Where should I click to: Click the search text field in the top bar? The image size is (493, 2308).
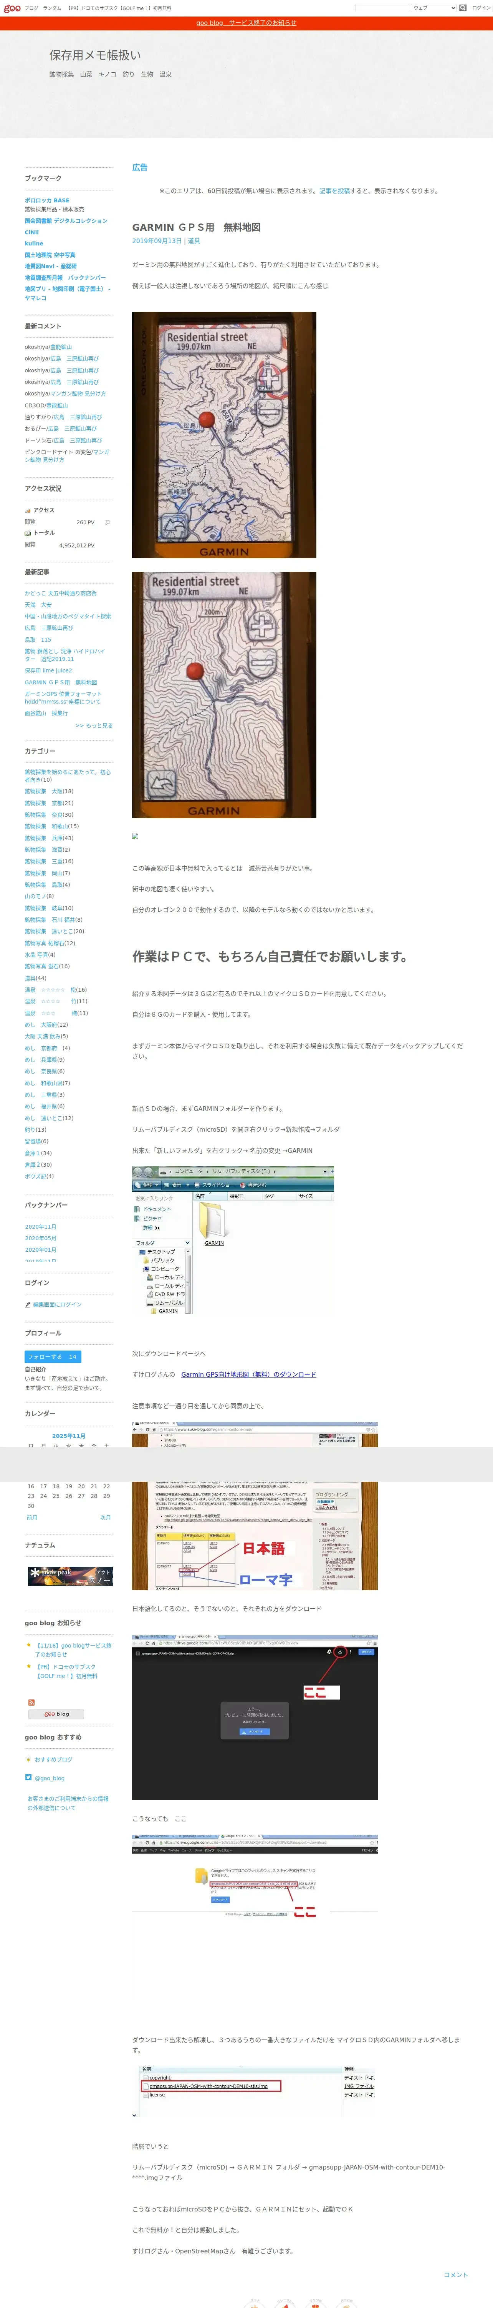tap(382, 8)
